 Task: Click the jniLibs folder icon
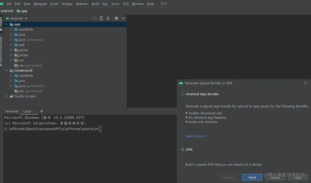[x=16, y=55]
